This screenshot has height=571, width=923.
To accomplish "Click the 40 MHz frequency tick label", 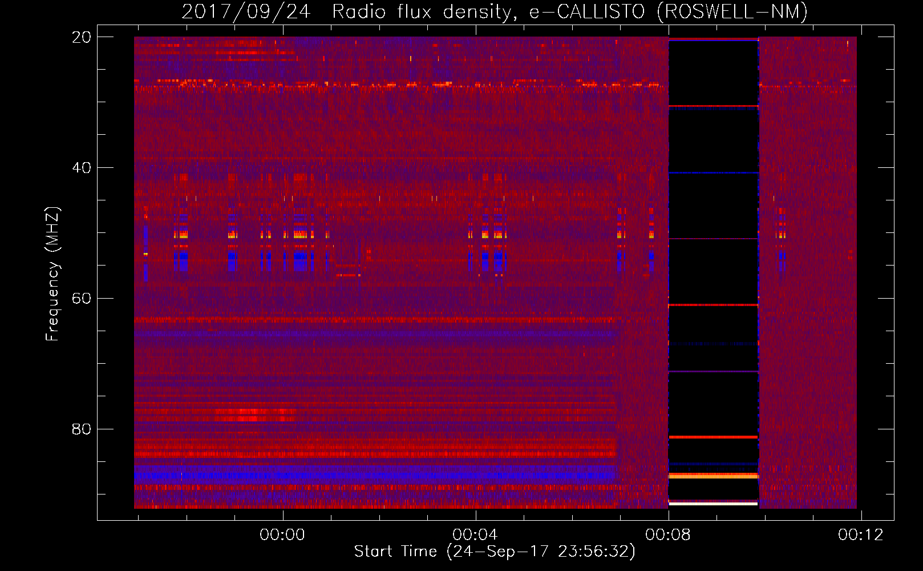I will [82, 168].
